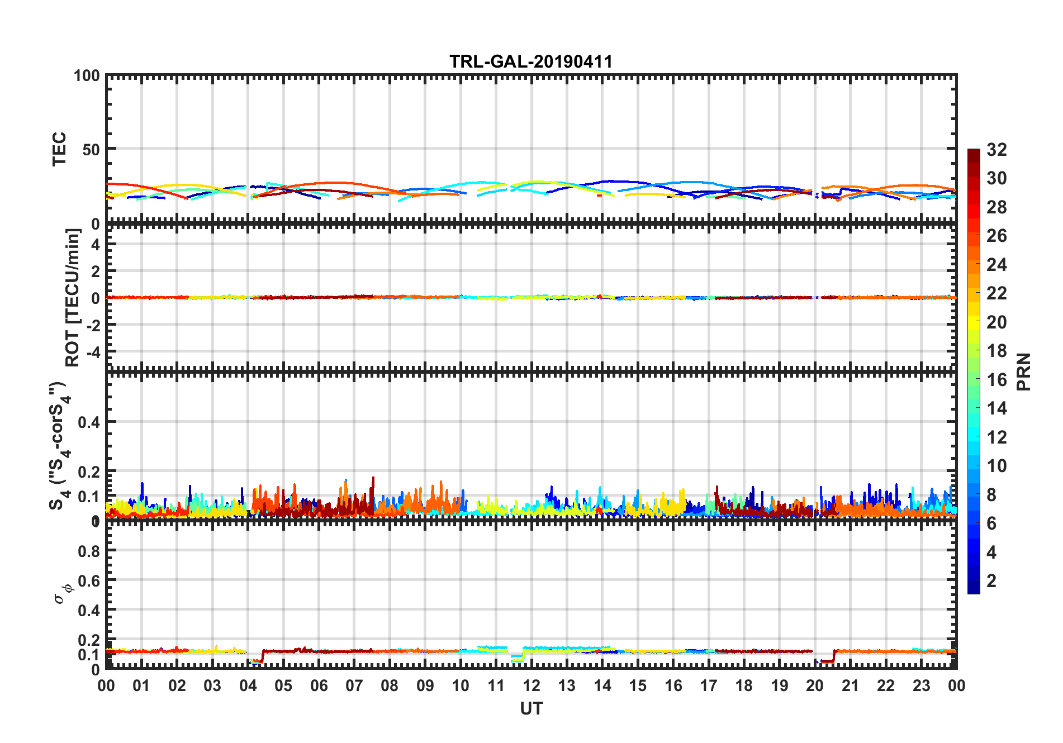Click the dark red top of colorbar
Screen dimensions: 1063x743
[x=974, y=153]
